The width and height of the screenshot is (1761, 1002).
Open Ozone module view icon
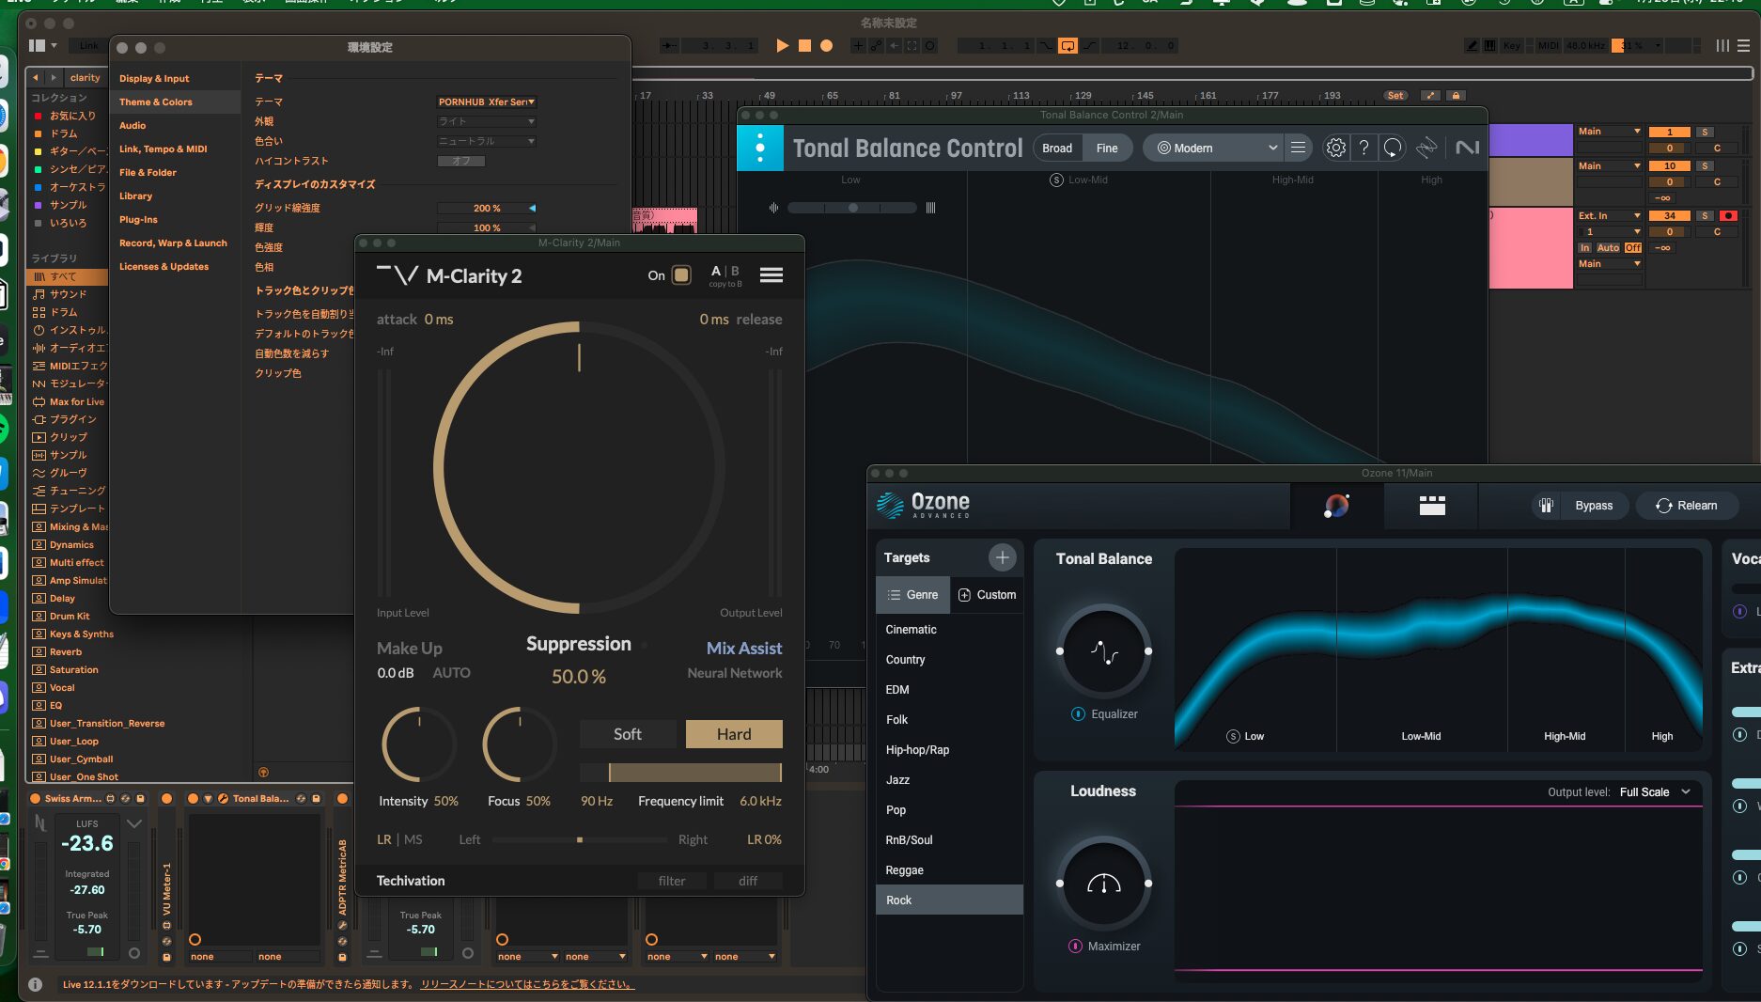1432,506
